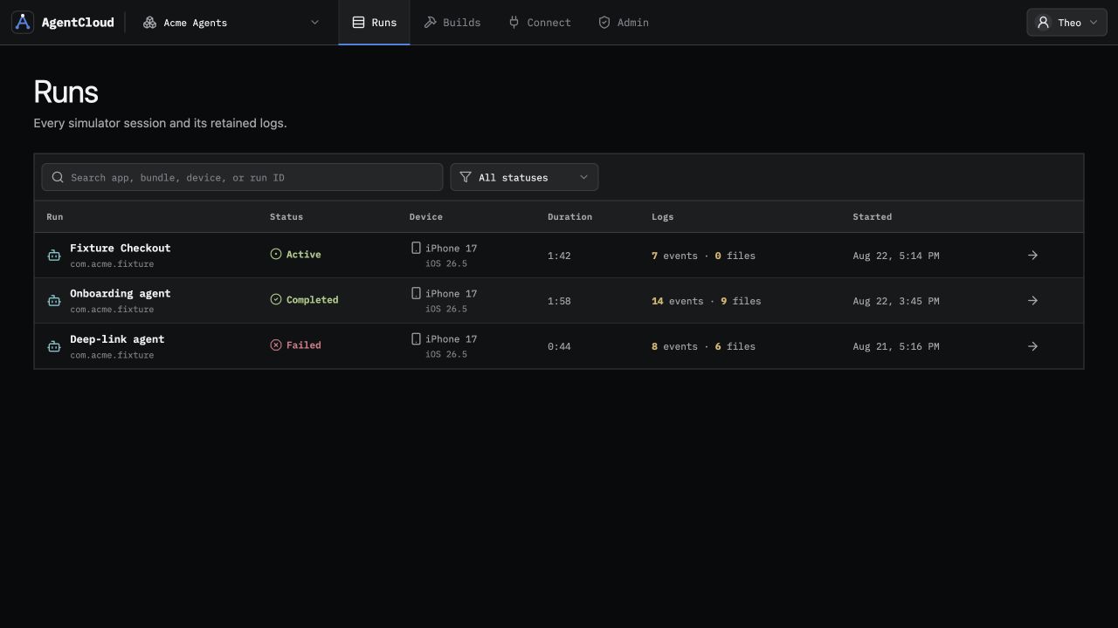Click the arrow for Deep-link agent row

1032,346
